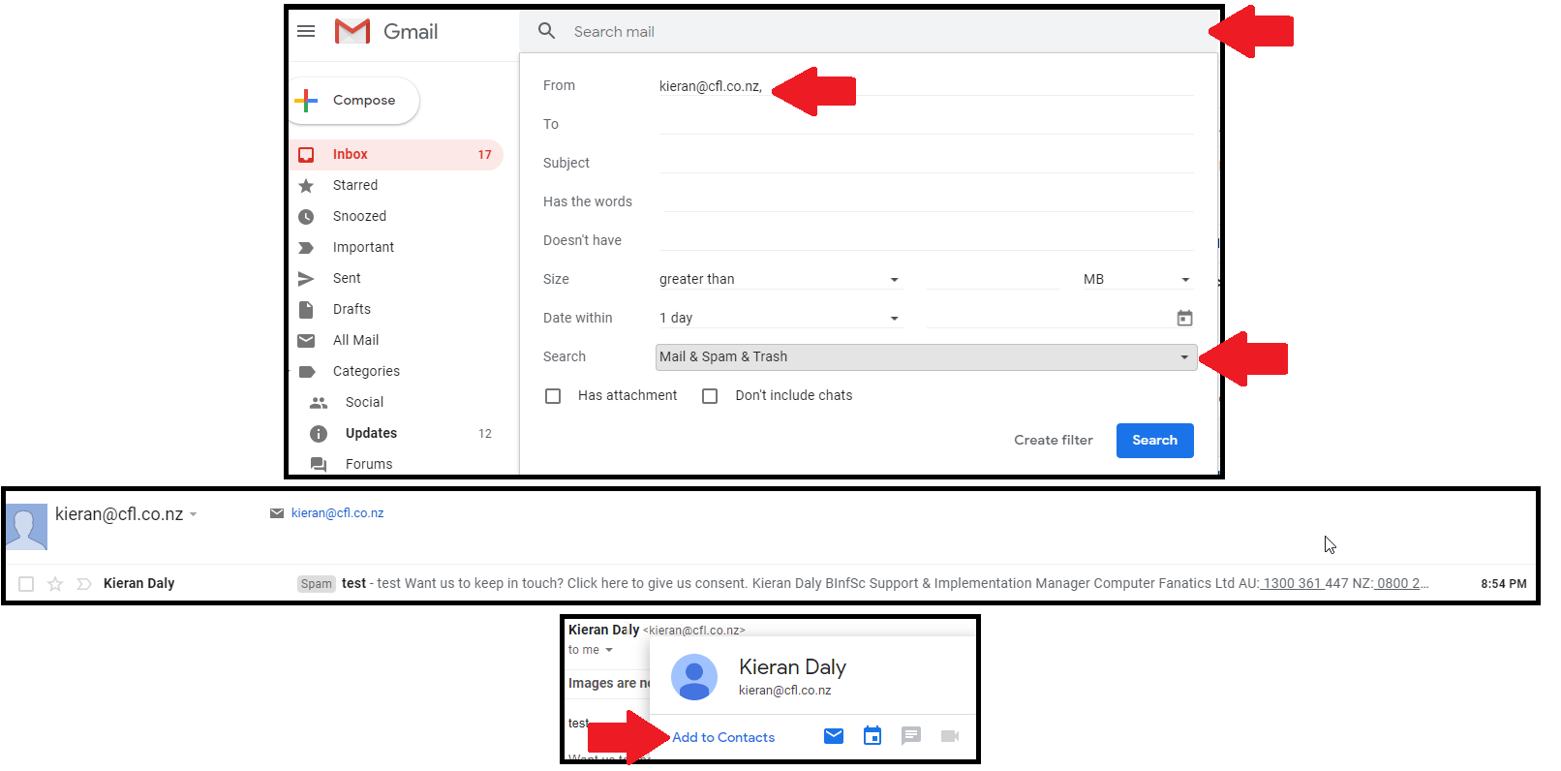
Task: Check the Don't include chats checkbox
Action: [x=710, y=395]
